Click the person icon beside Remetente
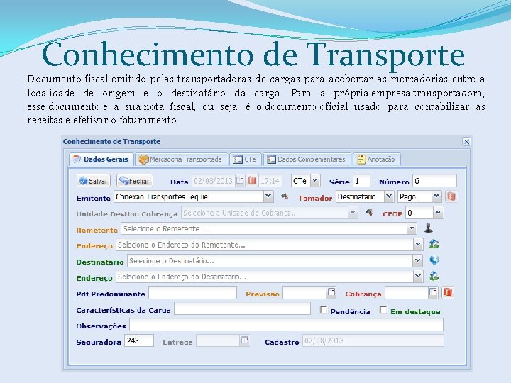The height and width of the screenshot is (383, 511). pyautogui.click(x=429, y=228)
